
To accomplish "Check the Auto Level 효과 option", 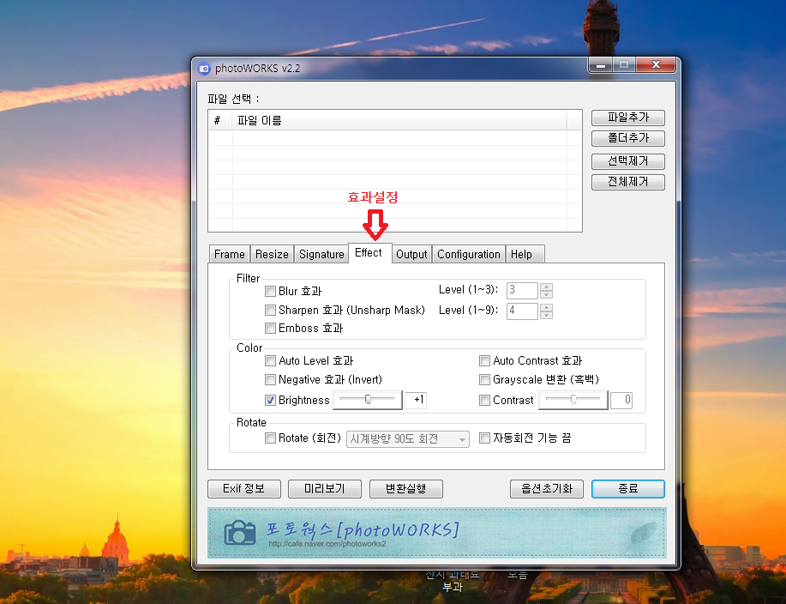I will [270, 360].
